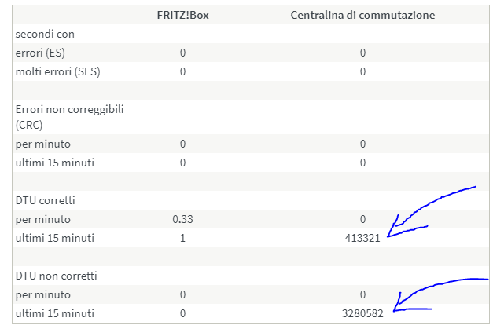The image size is (504, 329).
Task: Click the secondi con label
Action: coord(45,34)
